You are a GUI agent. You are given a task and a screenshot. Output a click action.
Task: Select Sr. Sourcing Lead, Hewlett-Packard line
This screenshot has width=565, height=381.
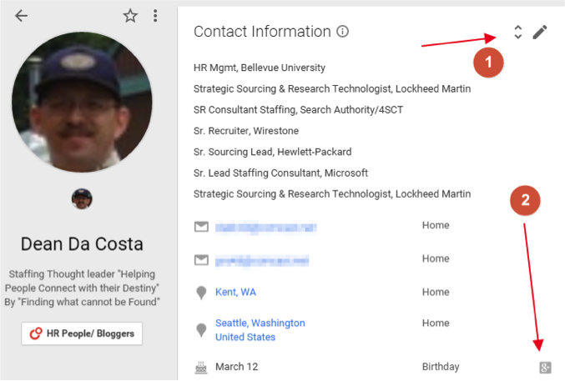[x=272, y=152]
